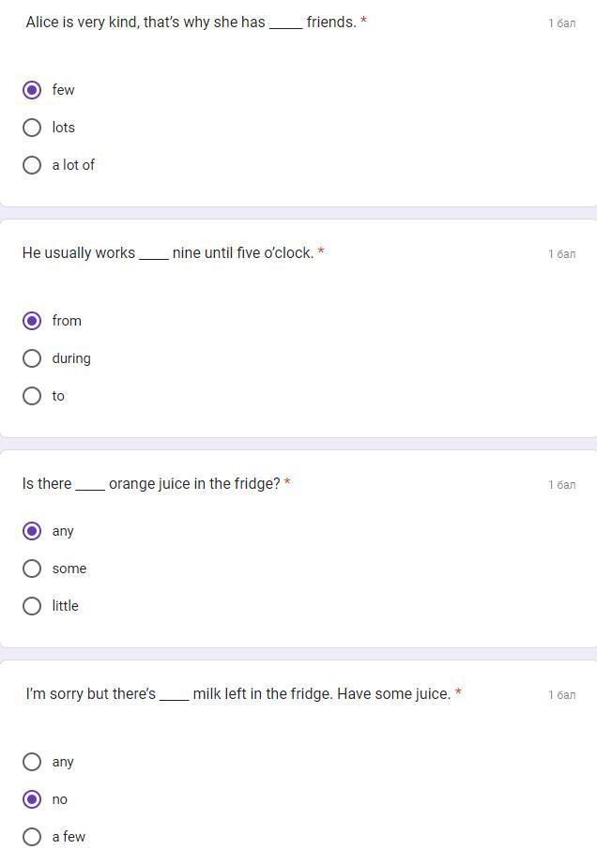
Task: Click the points label on the milk question
Action: point(561,695)
